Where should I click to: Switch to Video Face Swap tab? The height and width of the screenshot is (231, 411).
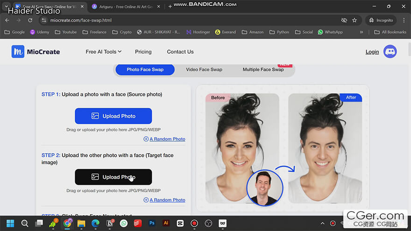point(204,70)
